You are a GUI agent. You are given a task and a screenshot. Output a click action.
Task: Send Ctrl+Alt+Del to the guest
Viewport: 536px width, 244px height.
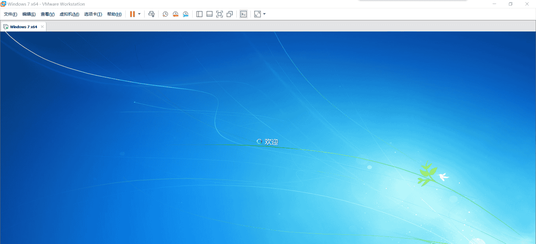(x=151, y=14)
